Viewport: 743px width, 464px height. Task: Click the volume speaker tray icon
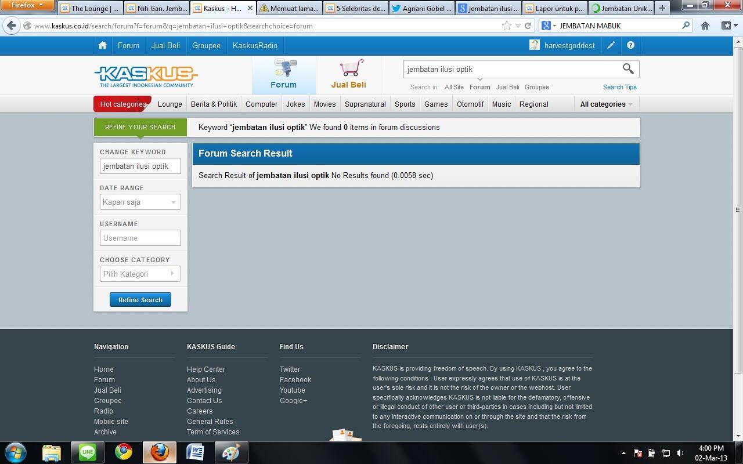680,453
